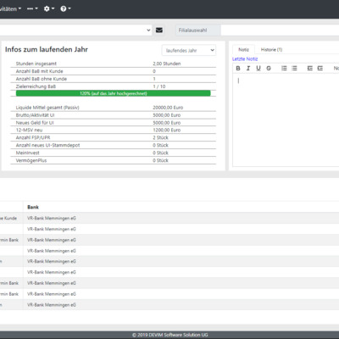
Task: Insert a bulleted list
Action: 294,68
